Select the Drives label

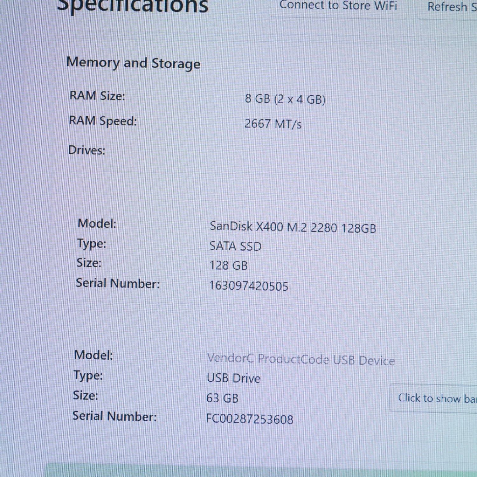pyautogui.click(x=86, y=150)
